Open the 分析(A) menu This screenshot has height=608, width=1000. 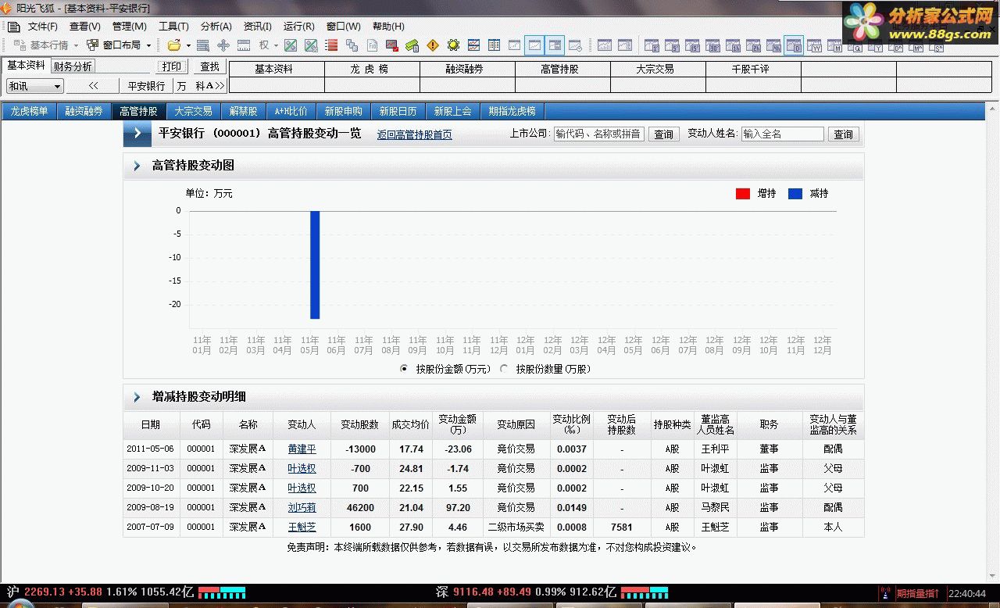[216, 27]
